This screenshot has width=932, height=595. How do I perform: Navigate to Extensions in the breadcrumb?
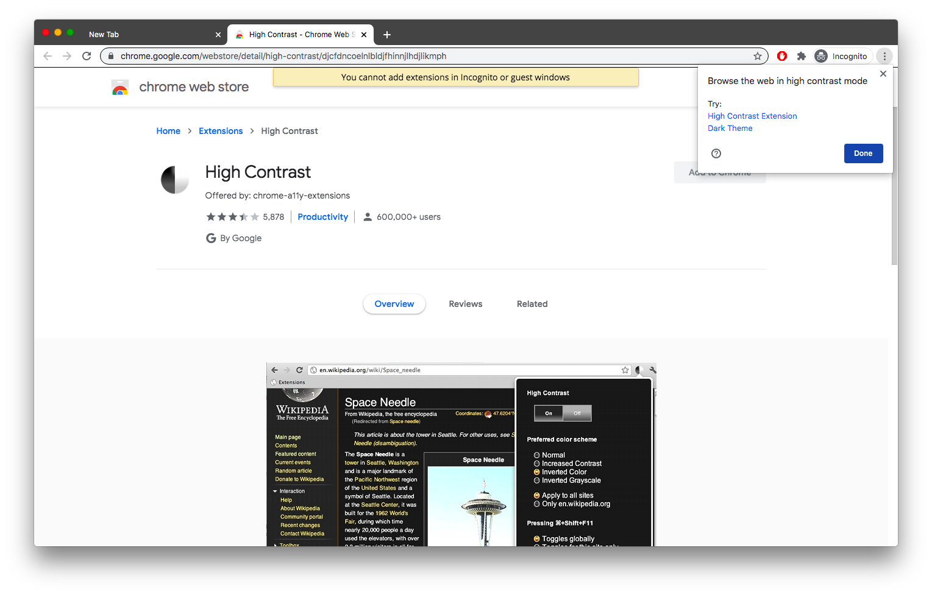tap(221, 131)
